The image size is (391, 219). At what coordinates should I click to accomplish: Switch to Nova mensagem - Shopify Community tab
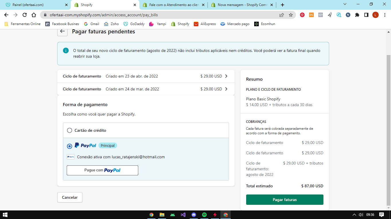tap(242, 5)
